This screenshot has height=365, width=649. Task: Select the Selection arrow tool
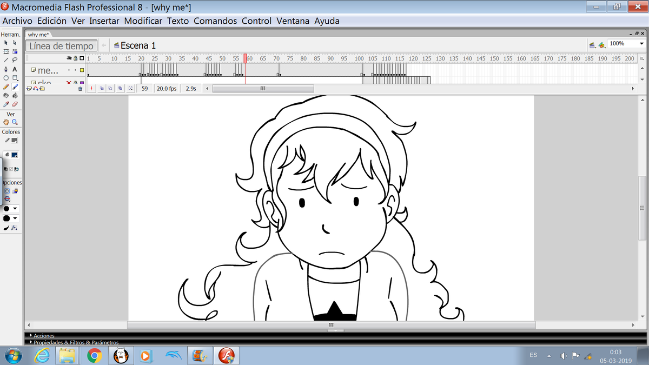pyautogui.click(x=5, y=42)
